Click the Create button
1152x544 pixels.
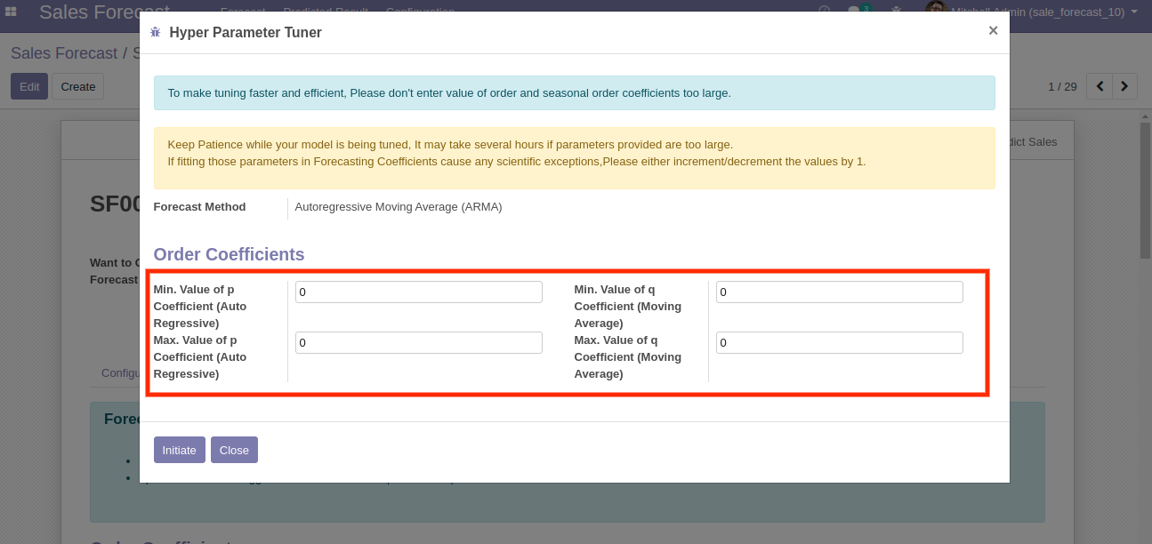78,86
